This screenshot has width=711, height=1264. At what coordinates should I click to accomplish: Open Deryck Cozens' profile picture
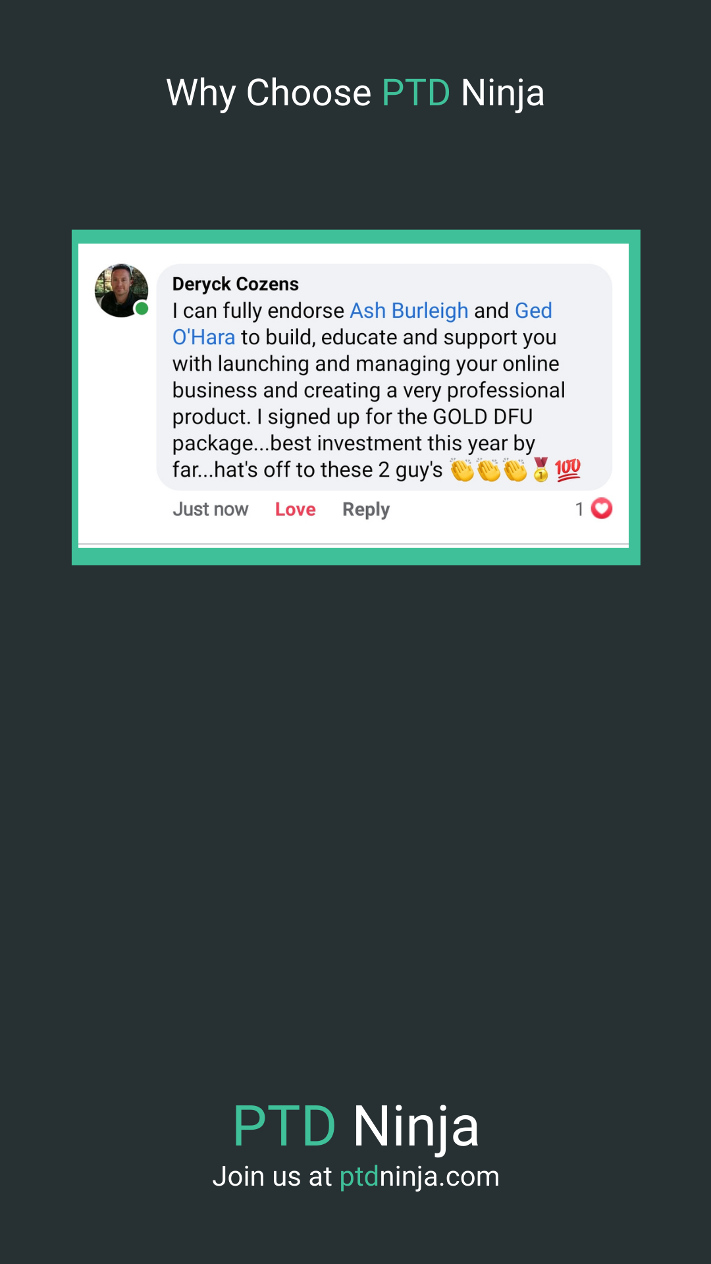(120, 290)
